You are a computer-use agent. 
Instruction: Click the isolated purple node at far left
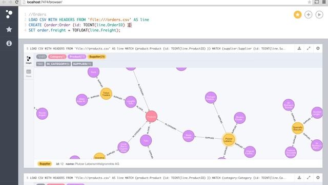tap(42, 114)
